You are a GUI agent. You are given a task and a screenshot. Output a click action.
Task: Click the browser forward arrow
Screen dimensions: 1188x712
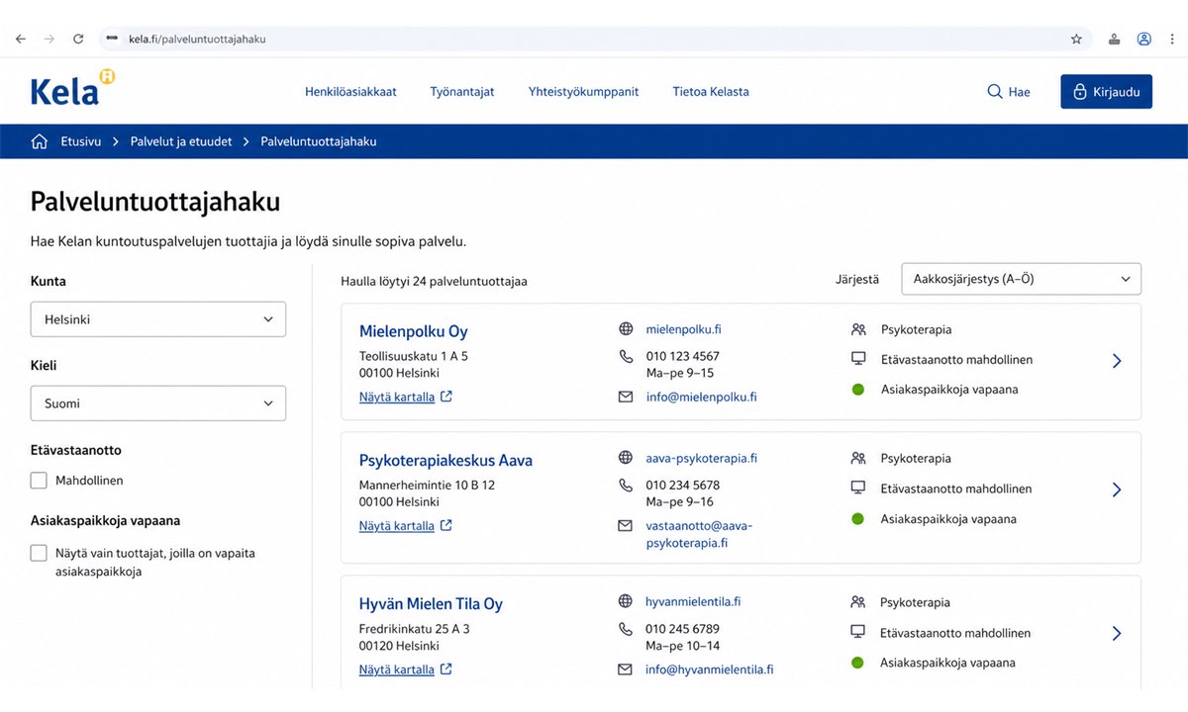click(x=49, y=40)
